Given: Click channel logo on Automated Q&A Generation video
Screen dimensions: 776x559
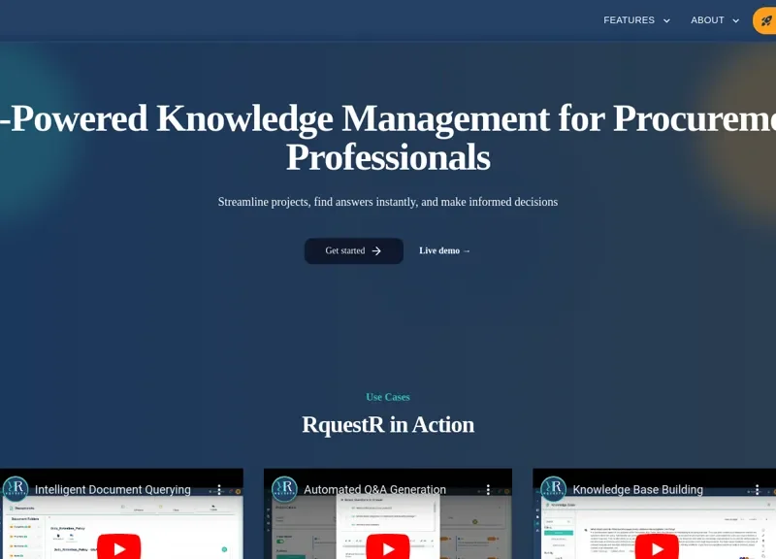Looking at the screenshot, I should (284, 489).
